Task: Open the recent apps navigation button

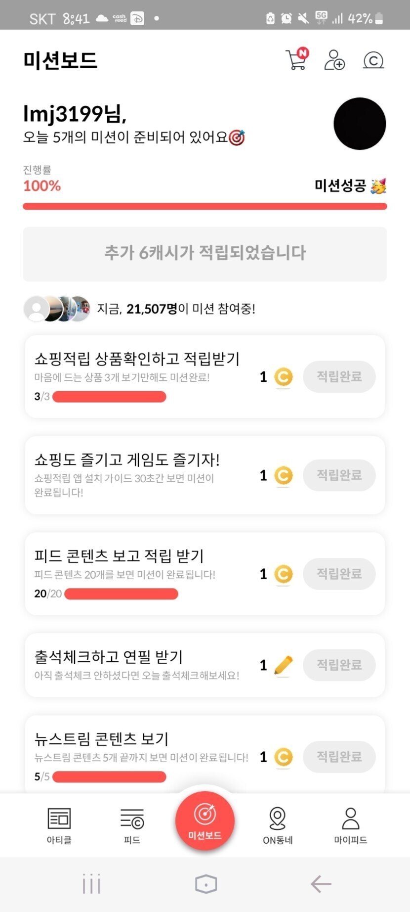Action: point(92,884)
